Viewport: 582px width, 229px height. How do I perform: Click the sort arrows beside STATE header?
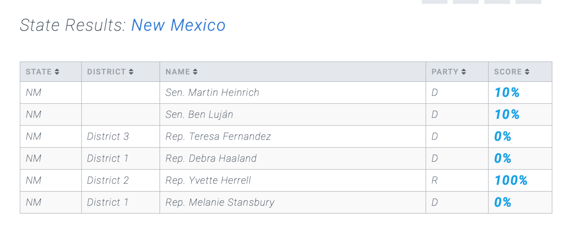pyautogui.click(x=57, y=72)
